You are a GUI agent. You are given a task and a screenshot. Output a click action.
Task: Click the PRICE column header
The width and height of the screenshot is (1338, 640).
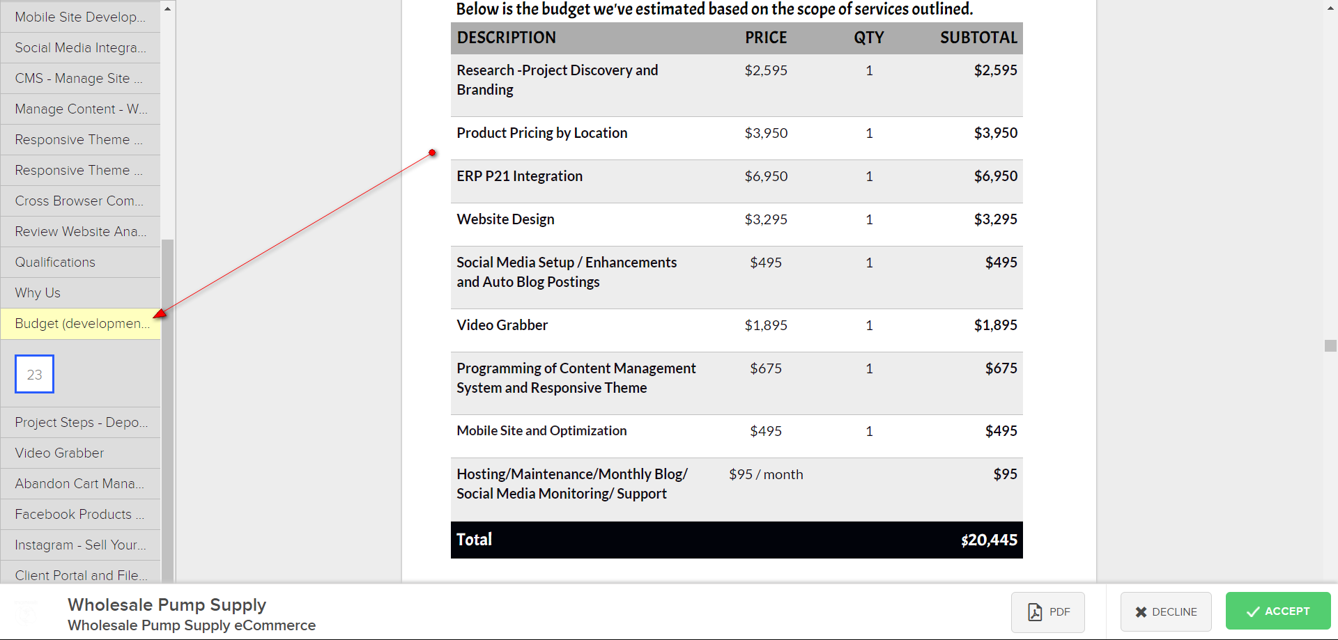tap(766, 38)
